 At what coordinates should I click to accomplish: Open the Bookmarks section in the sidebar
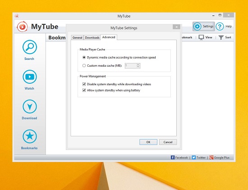point(29,139)
